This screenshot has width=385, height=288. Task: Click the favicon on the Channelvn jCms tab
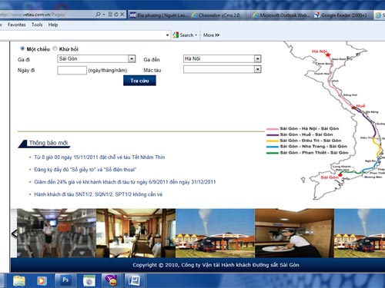194,15
